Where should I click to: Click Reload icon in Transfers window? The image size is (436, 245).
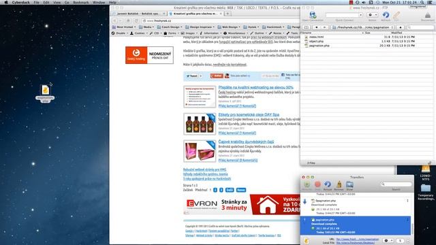328,184
